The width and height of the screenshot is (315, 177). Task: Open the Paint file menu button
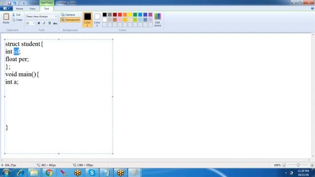(6, 8)
